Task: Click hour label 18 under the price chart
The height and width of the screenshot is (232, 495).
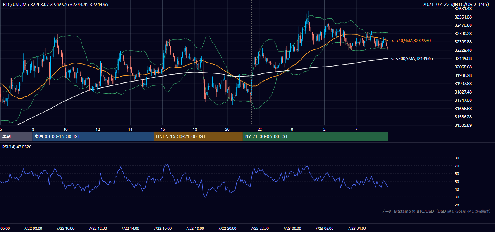Action: coord(195,129)
